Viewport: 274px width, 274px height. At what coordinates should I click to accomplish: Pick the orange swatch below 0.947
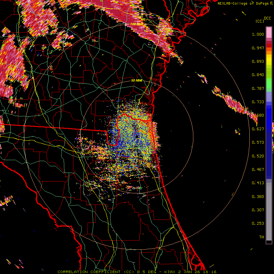(x=269, y=53)
